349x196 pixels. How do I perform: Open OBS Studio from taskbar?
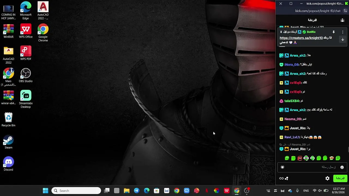click(246, 191)
